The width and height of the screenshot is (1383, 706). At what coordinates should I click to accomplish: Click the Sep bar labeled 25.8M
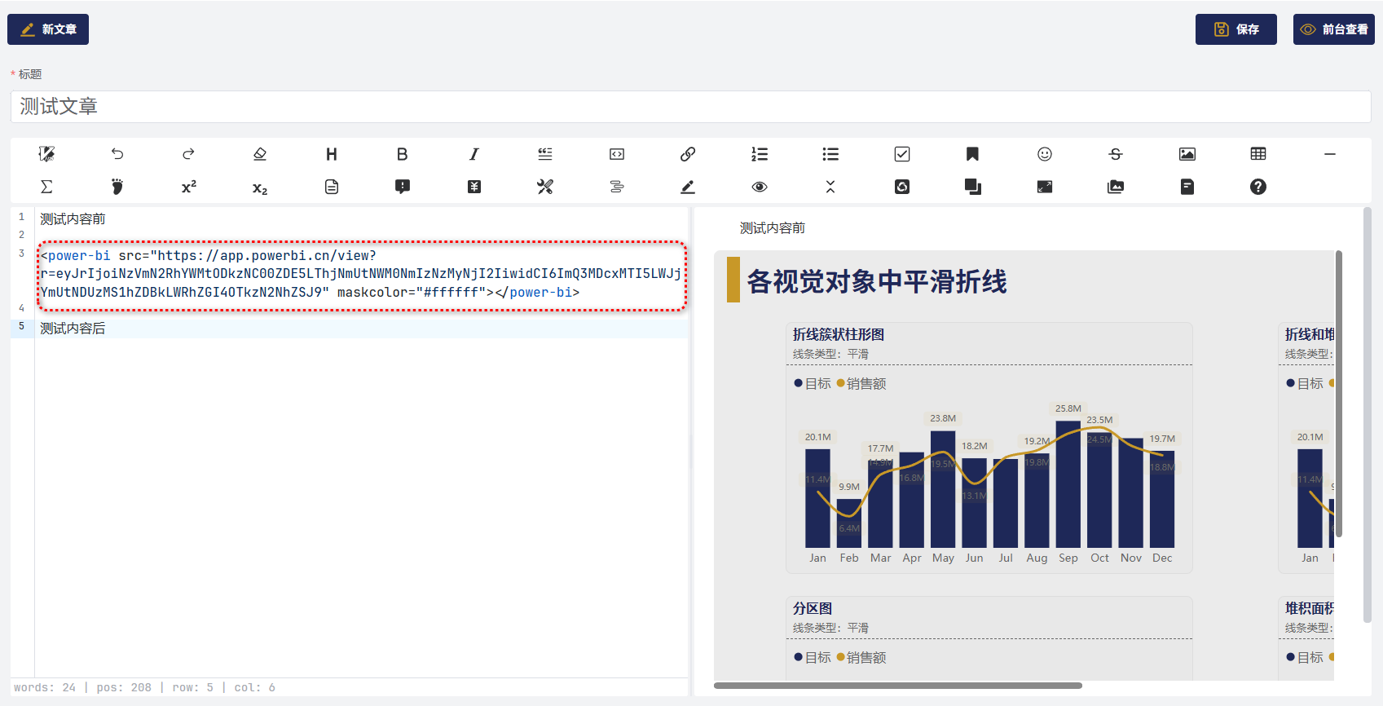[x=1068, y=483]
